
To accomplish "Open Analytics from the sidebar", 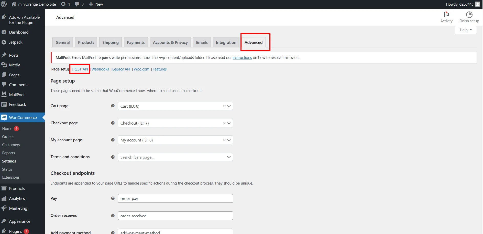I will click(17, 198).
